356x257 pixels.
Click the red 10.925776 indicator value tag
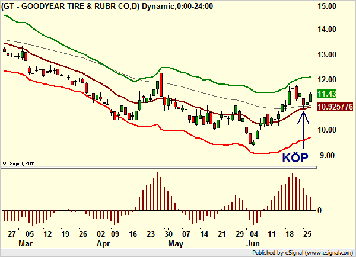[x=335, y=107]
